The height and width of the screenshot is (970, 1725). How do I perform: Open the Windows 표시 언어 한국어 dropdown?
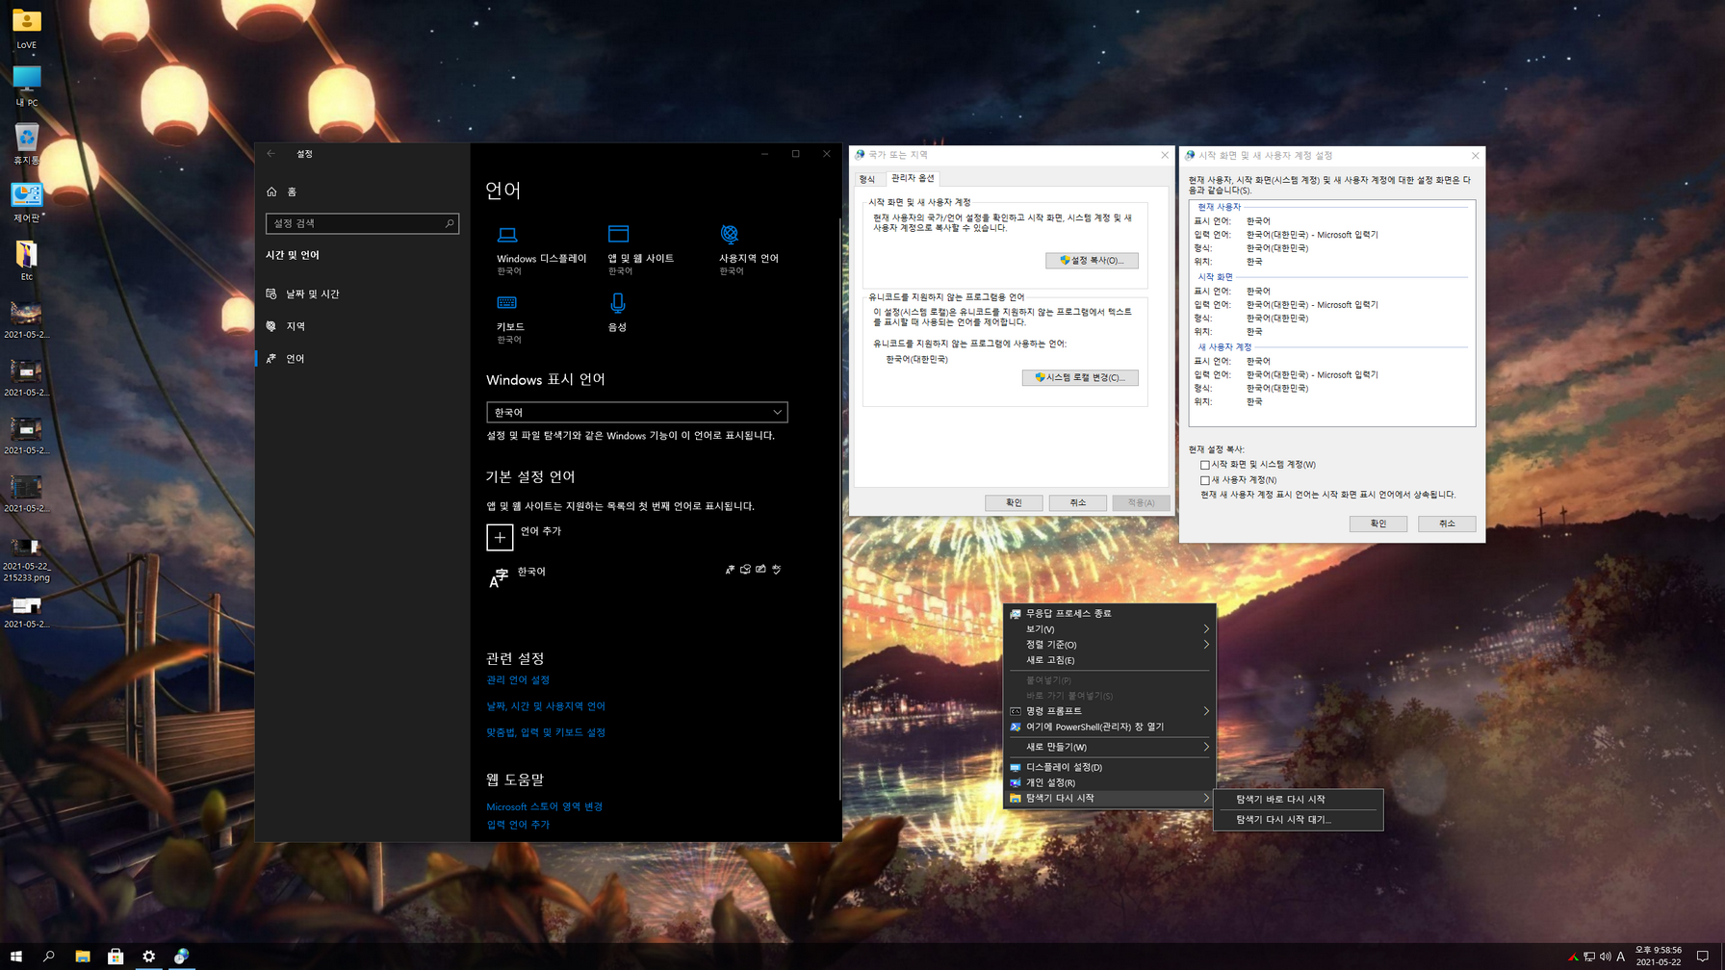click(637, 412)
